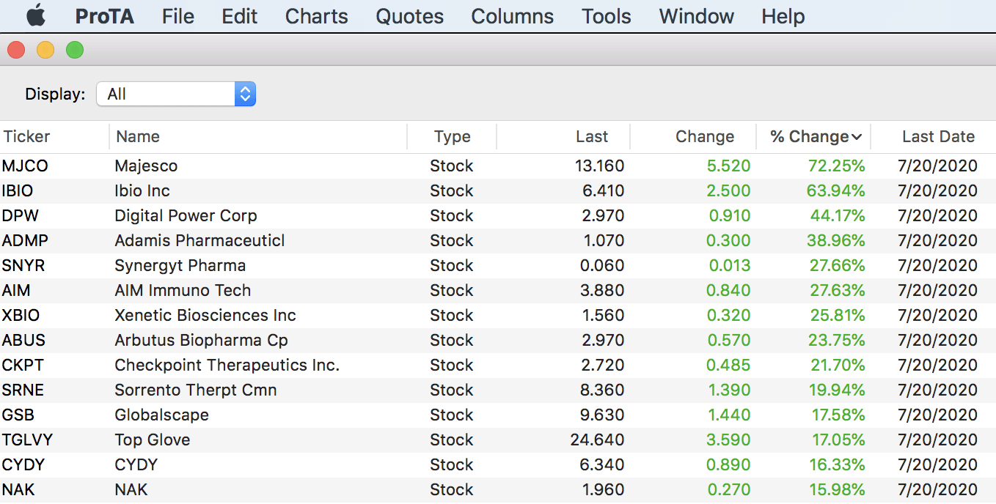The image size is (996, 504).
Task: Select the SNYR ticker cell
Action: (x=23, y=265)
